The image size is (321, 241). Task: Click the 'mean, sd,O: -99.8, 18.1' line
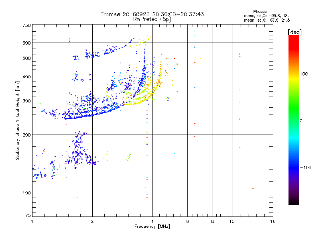click(x=267, y=16)
